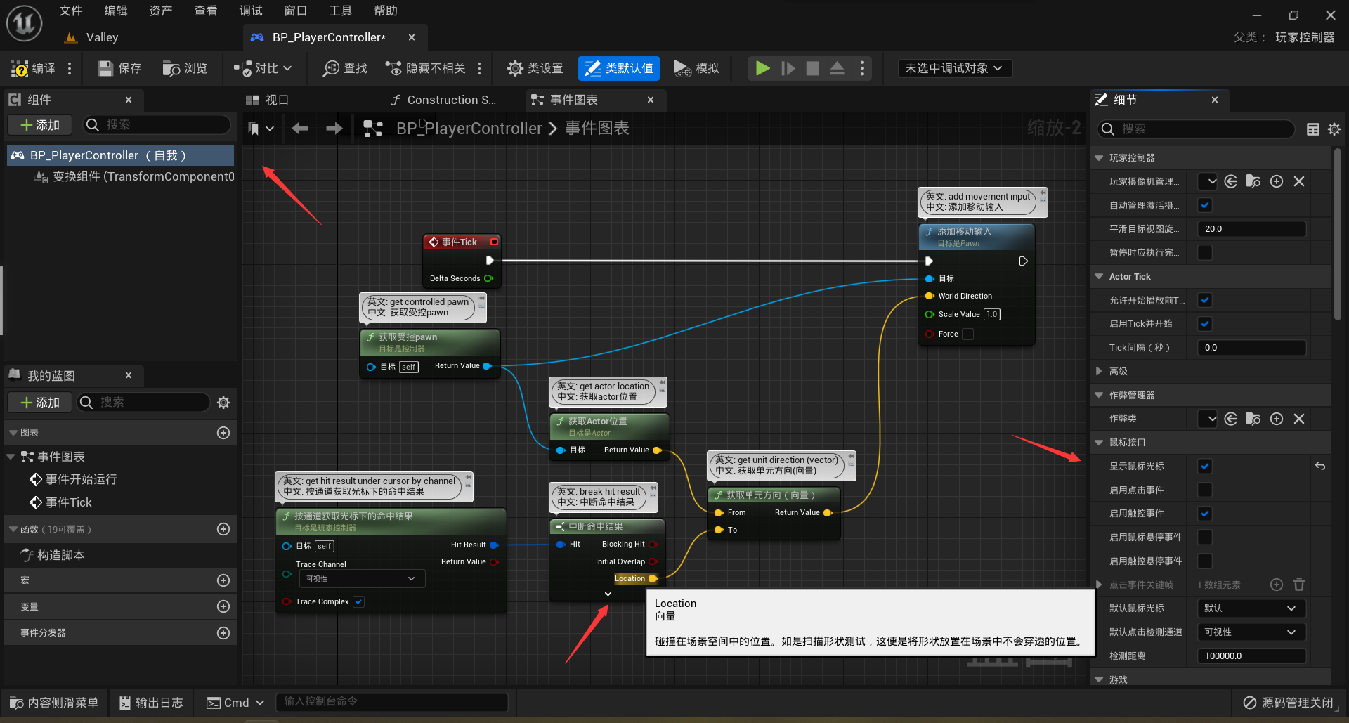This screenshot has width=1349, height=723.
Task: Open the 调试 menu
Action: (250, 11)
